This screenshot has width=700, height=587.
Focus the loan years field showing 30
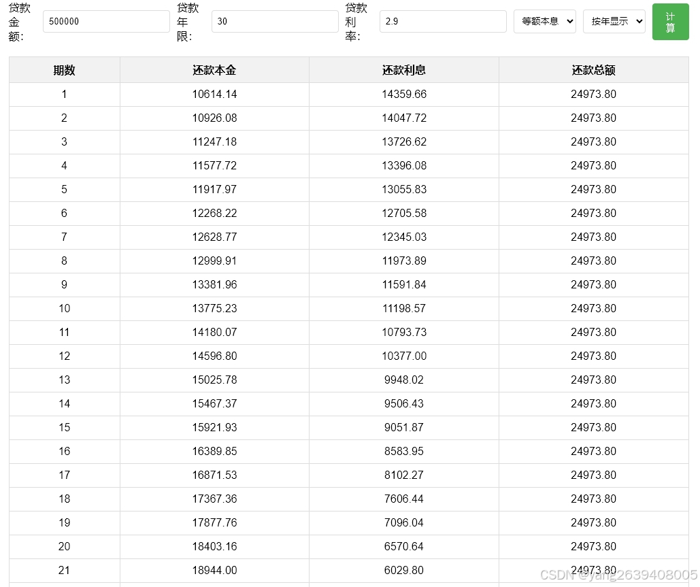tap(275, 22)
